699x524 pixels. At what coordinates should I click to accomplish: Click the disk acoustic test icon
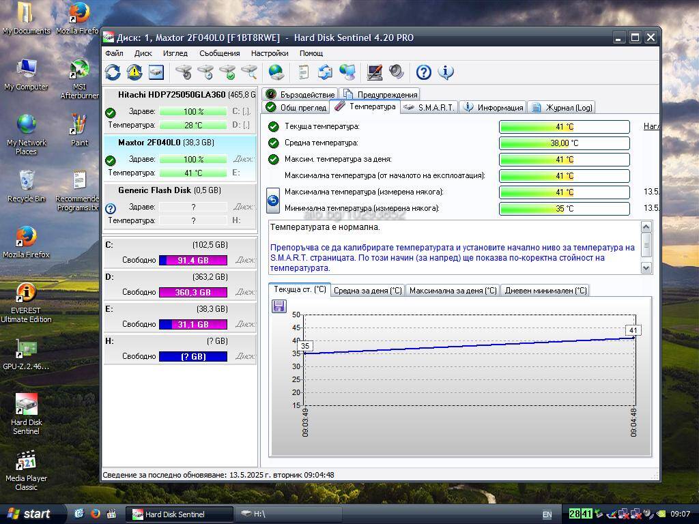pyautogui.click(x=183, y=72)
